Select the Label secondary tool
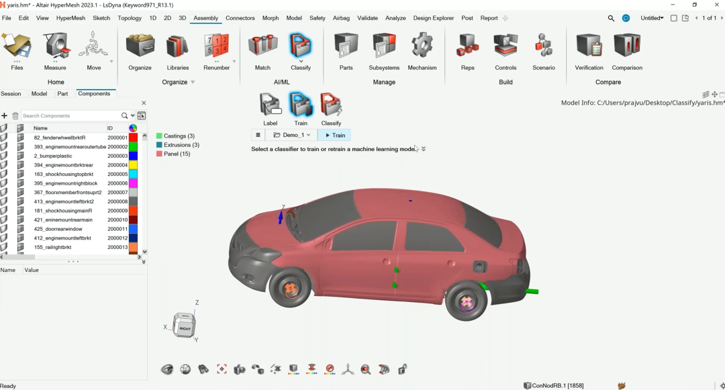725x390 pixels. pyautogui.click(x=271, y=109)
